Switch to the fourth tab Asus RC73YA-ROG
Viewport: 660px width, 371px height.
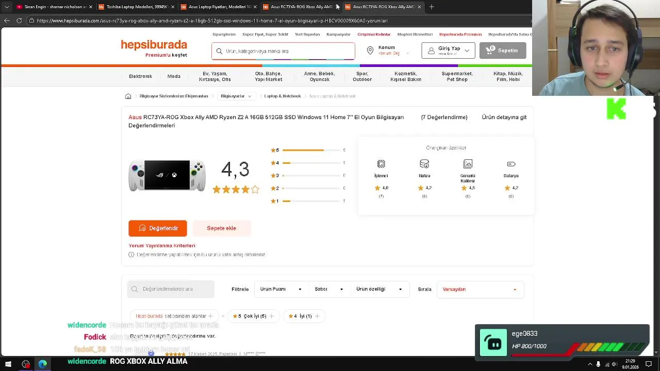tap(300, 7)
